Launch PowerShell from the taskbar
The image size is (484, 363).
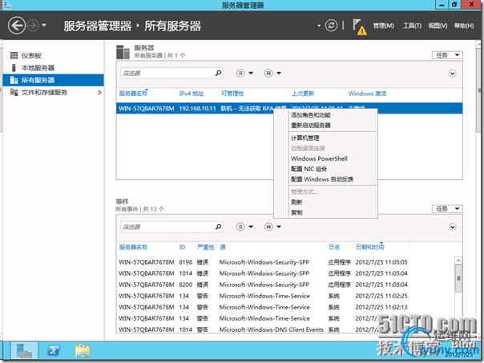tap(54, 350)
